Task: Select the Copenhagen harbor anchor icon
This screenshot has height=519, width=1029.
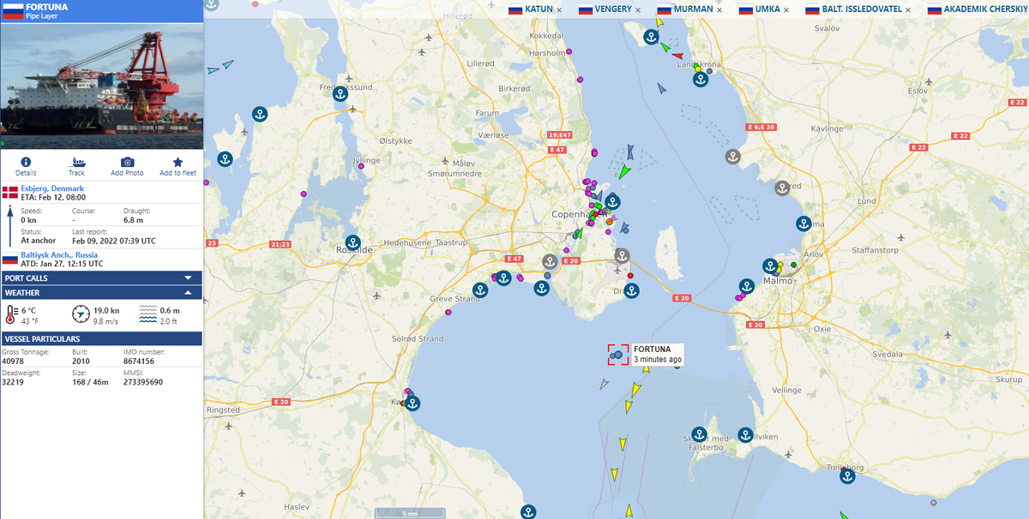Action: 612,202
